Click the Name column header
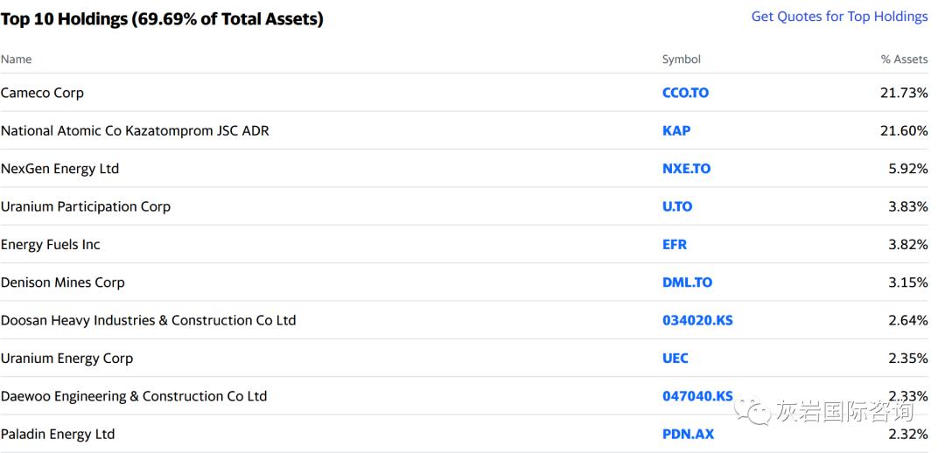Viewport: 945px width, 453px height. point(17,59)
